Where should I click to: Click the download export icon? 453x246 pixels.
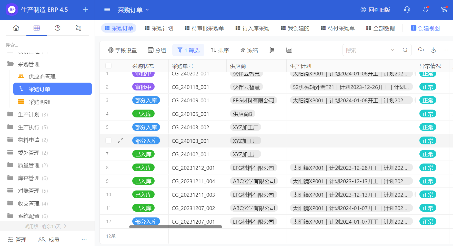[x=433, y=50]
